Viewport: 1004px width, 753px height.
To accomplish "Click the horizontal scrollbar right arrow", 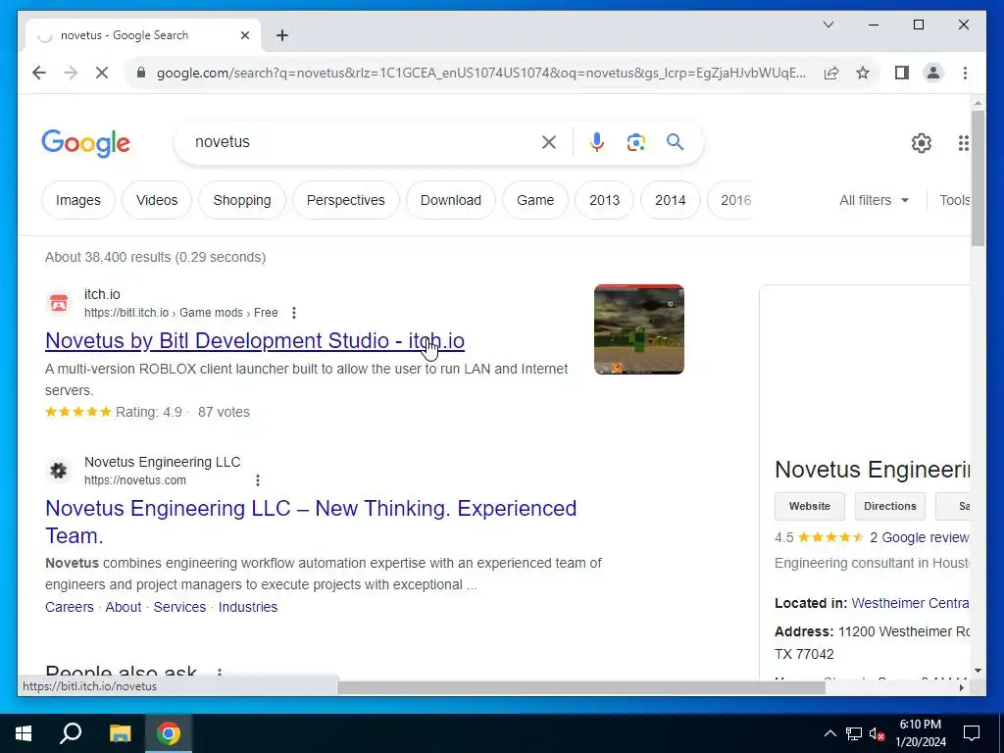I will click(961, 687).
